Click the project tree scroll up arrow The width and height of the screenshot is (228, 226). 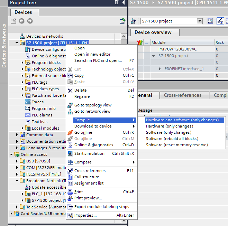[124, 36]
